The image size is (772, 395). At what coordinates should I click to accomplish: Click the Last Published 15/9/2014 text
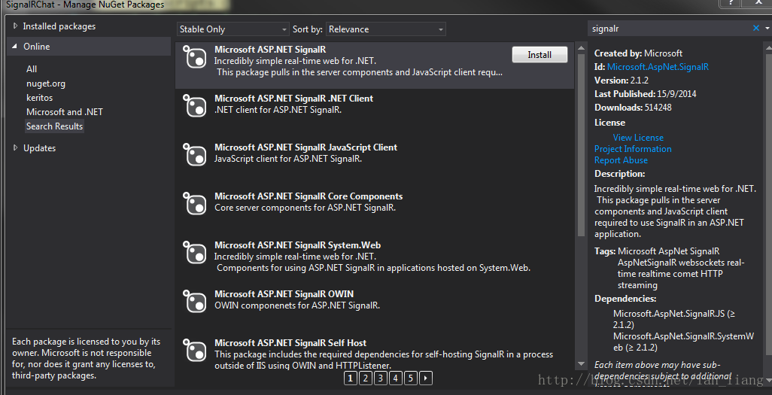pos(646,93)
